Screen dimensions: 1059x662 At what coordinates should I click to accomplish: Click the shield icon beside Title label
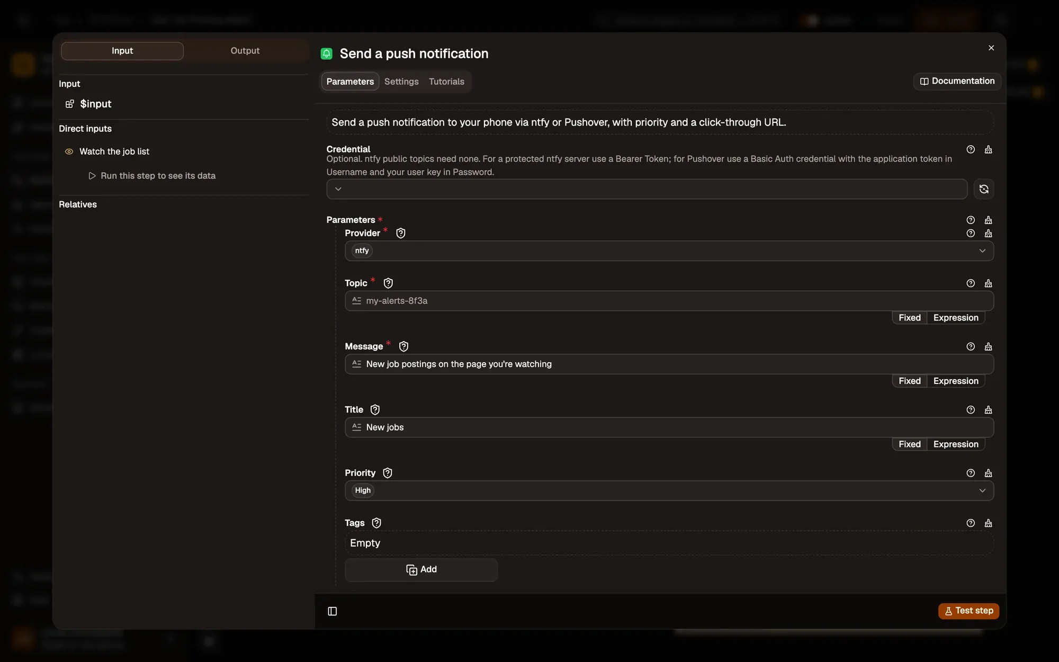point(375,409)
